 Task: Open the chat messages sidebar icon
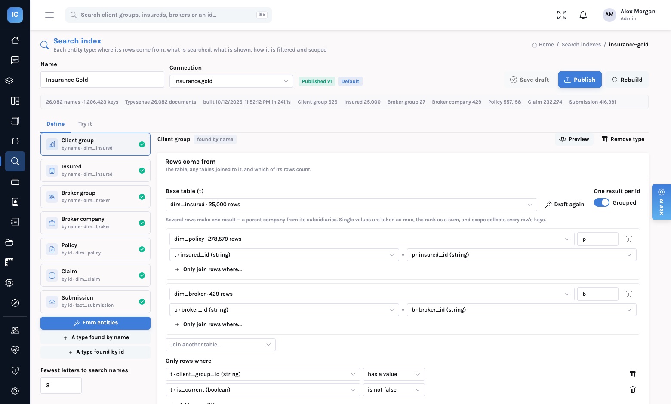click(x=15, y=60)
